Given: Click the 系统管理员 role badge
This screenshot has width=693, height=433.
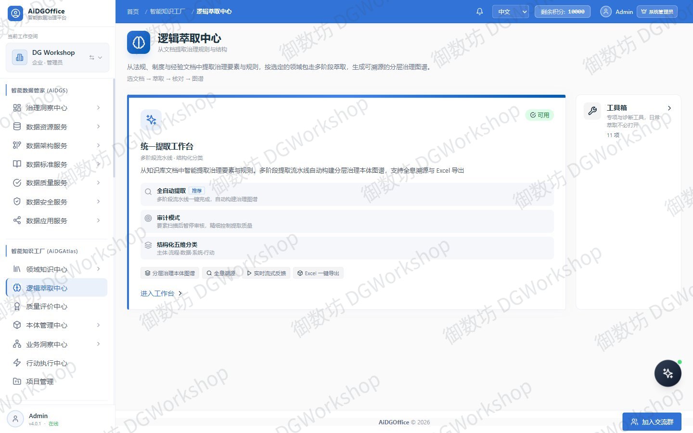Looking at the screenshot, I should pyautogui.click(x=657, y=12).
